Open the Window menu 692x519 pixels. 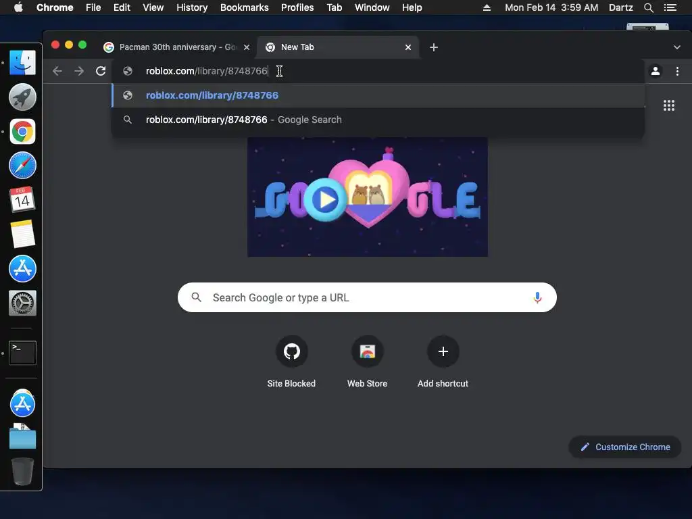372,7
